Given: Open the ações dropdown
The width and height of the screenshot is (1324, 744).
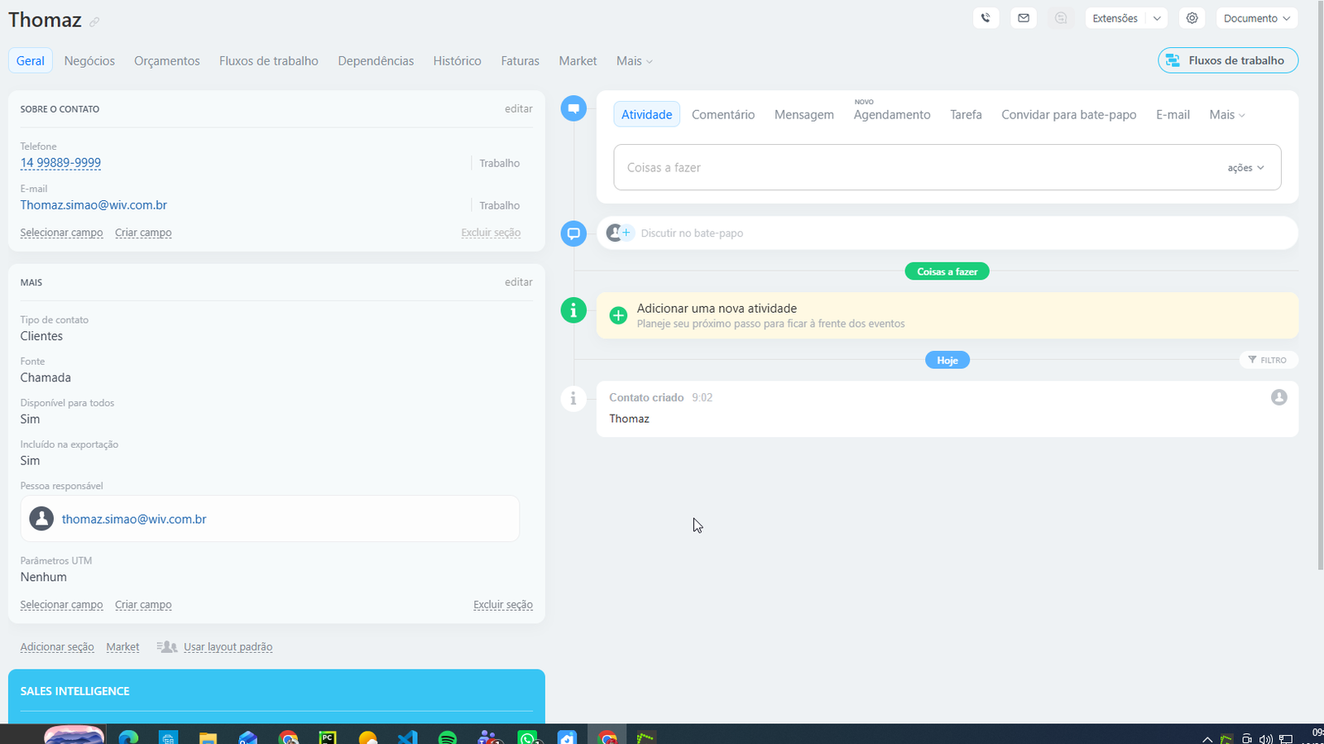Looking at the screenshot, I should click(1245, 168).
